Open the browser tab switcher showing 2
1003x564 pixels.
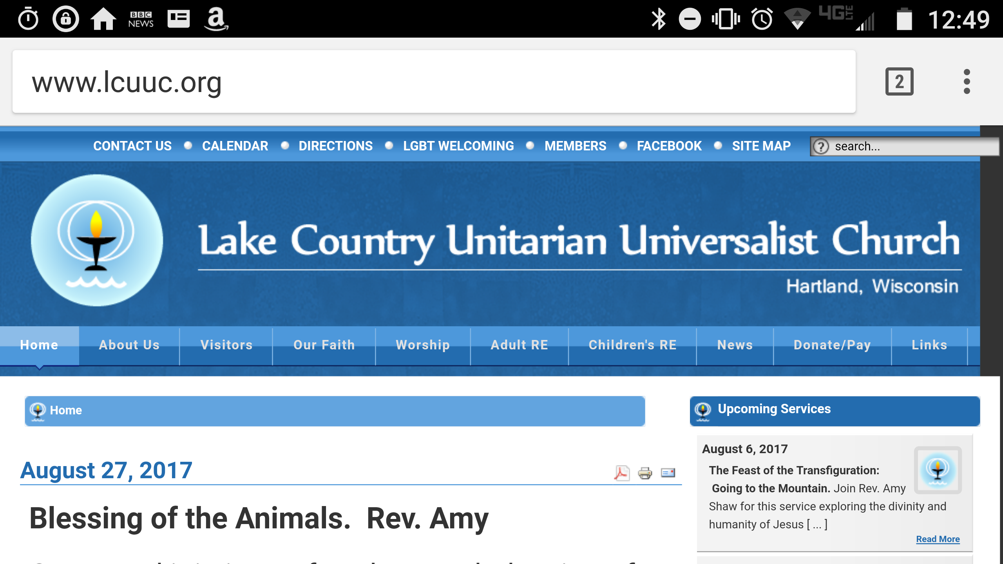[x=899, y=81]
